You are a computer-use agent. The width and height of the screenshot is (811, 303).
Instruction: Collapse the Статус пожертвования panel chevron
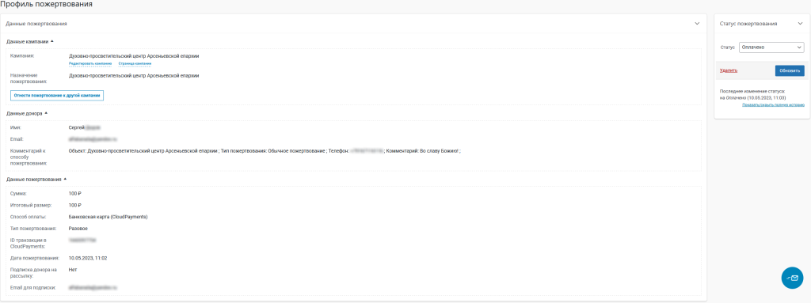(x=800, y=23)
